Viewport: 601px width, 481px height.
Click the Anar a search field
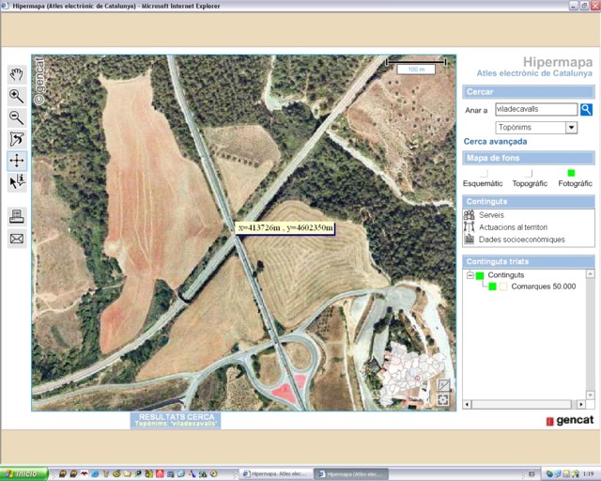point(535,110)
